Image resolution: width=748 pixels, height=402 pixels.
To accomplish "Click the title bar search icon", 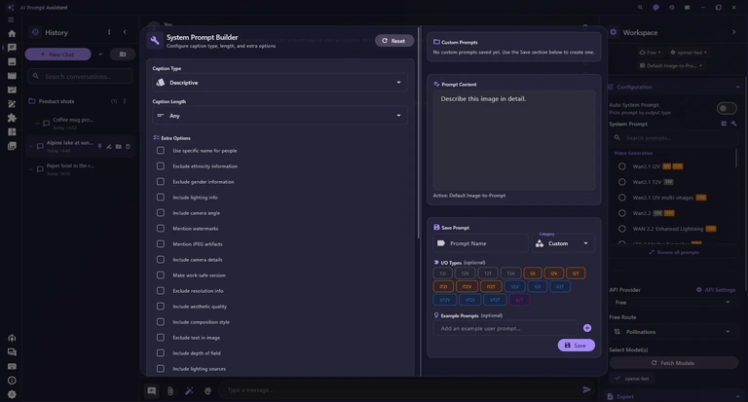I will coord(640,7).
